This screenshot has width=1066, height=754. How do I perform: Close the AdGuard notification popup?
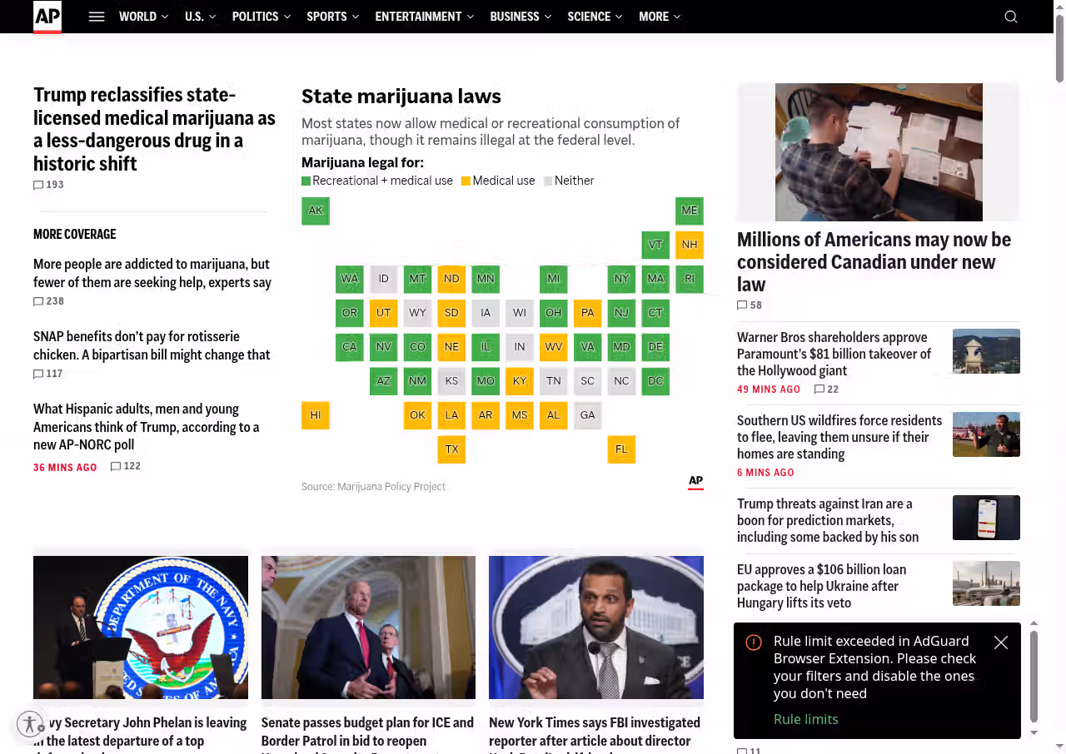tap(1000, 642)
